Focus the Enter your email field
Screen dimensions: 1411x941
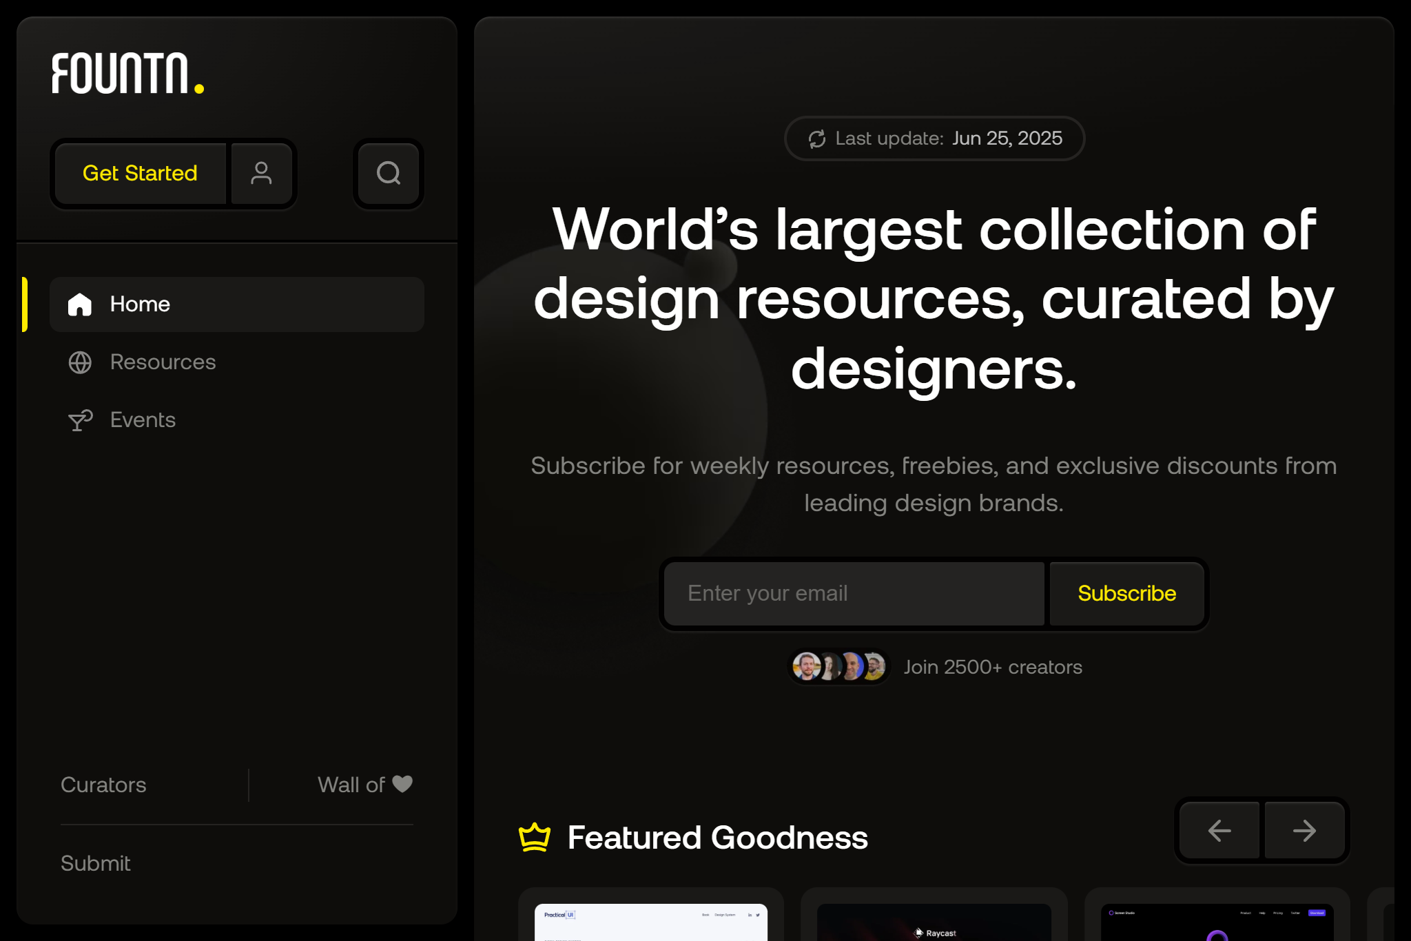tap(854, 593)
